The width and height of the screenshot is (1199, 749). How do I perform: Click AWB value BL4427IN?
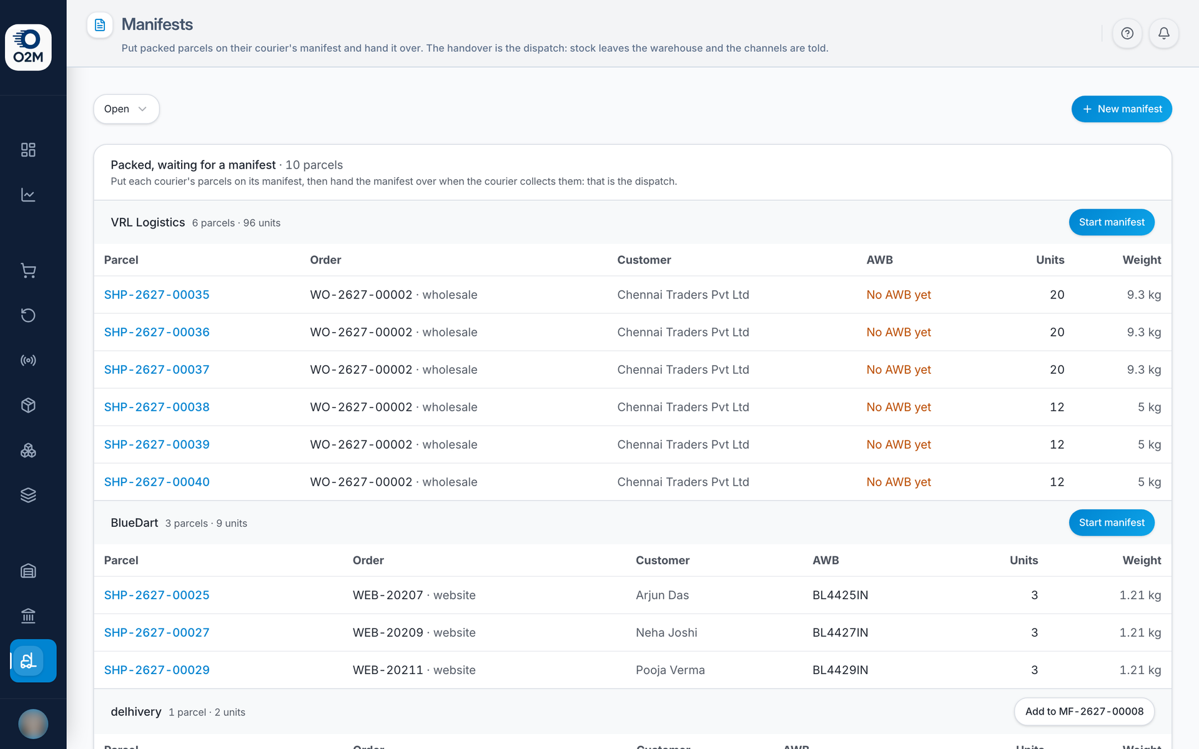840,632
